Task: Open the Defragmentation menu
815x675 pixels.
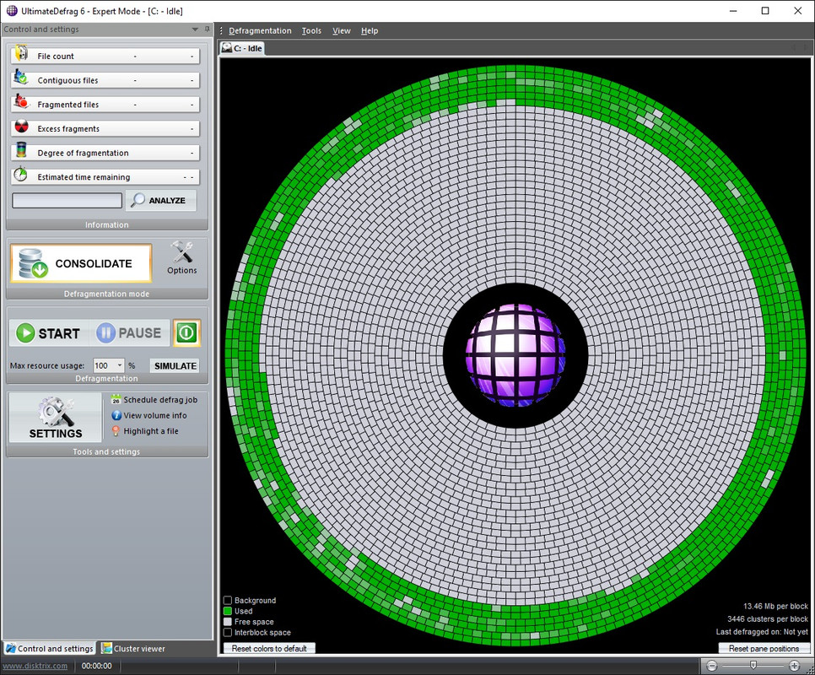Action: coord(260,31)
